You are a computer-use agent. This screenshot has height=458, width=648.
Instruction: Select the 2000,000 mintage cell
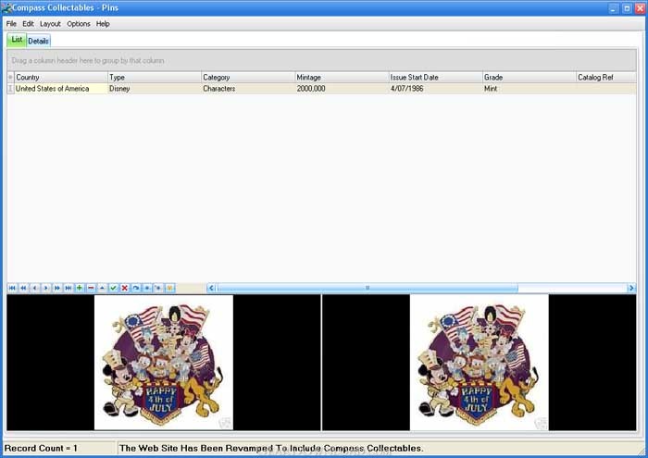[x=343, y=89]
